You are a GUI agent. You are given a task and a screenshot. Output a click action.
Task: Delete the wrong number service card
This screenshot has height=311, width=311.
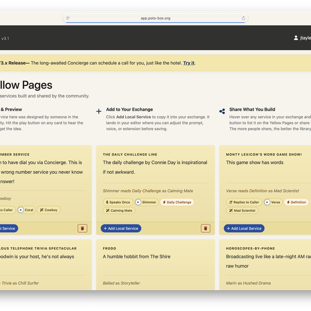(82, 228)
